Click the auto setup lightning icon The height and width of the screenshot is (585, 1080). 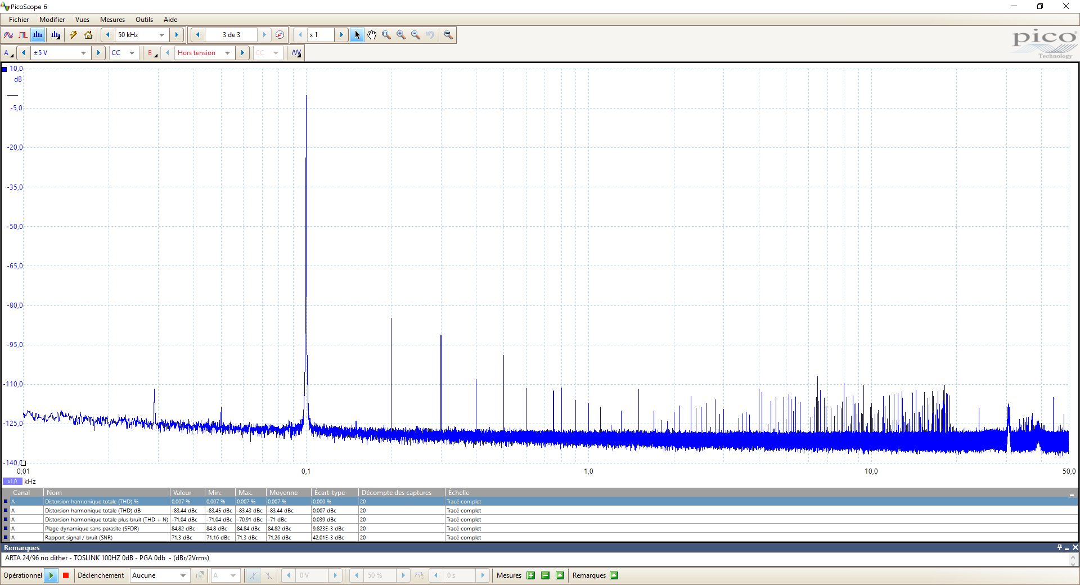tap(74, 35)
